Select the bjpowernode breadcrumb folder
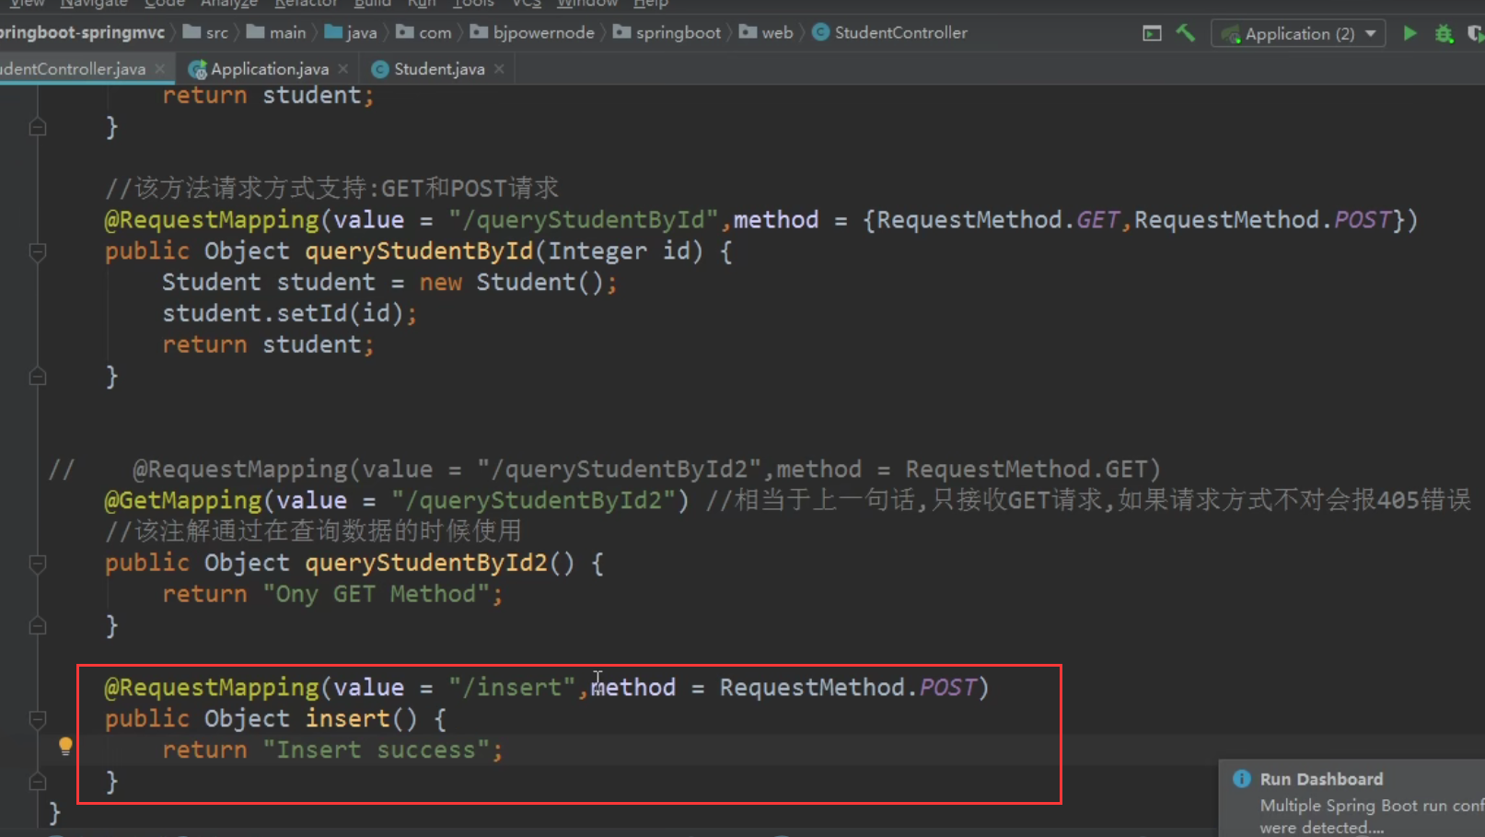This screenshot has width=1485, height=837. (x=532, y=33)
